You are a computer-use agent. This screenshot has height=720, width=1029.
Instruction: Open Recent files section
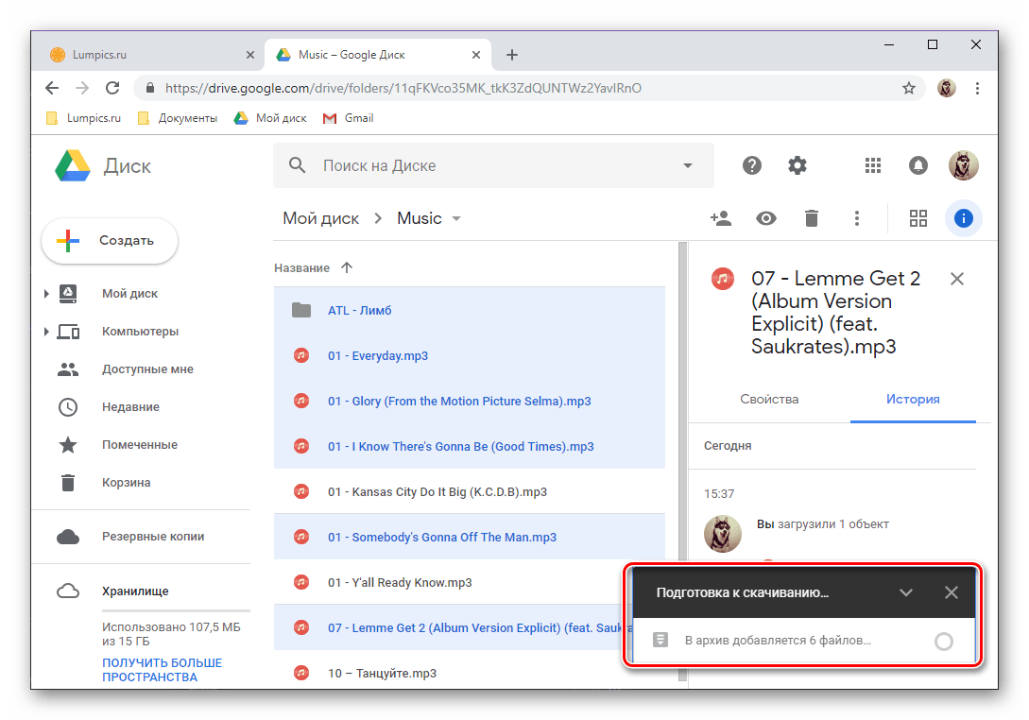click(130, 407)
